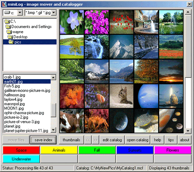Select the sunset thumbnail
This screenshot has height=172, width=194.
coord(171,72)
